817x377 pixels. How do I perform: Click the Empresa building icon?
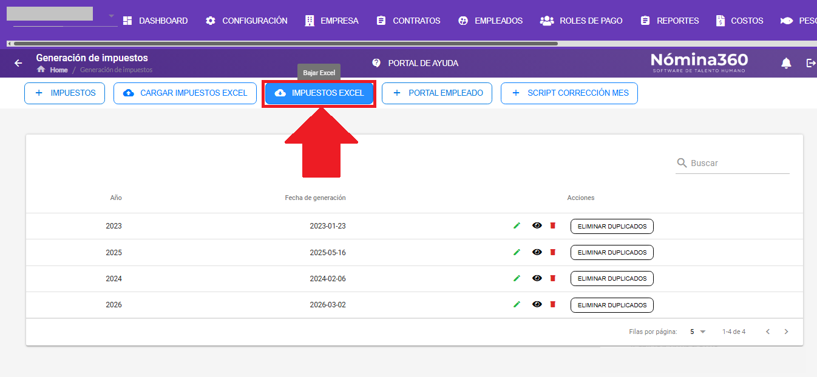[x=310, y=21]
